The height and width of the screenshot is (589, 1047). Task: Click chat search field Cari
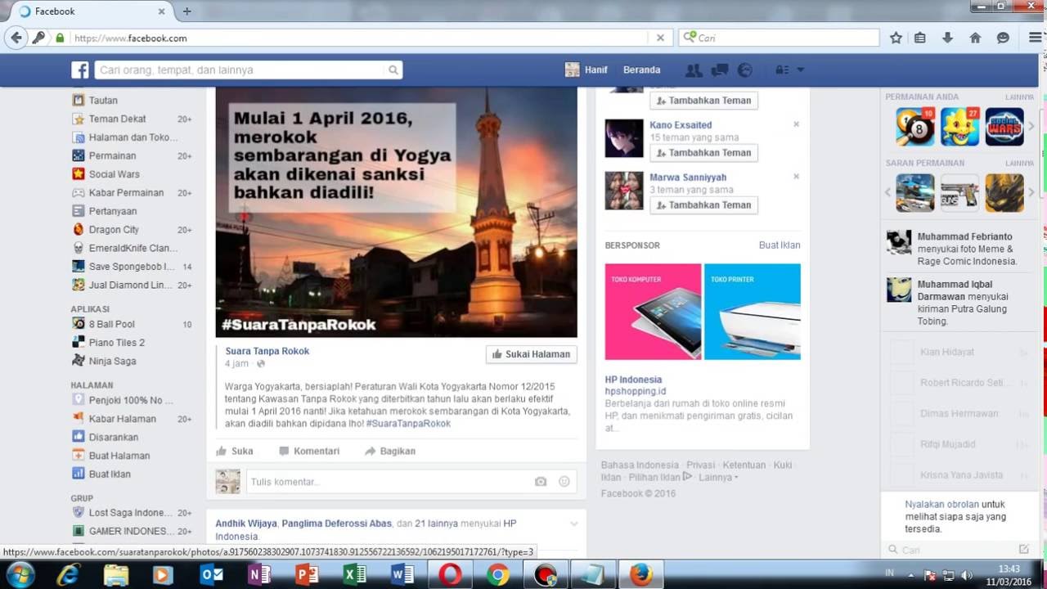point(953,550)
